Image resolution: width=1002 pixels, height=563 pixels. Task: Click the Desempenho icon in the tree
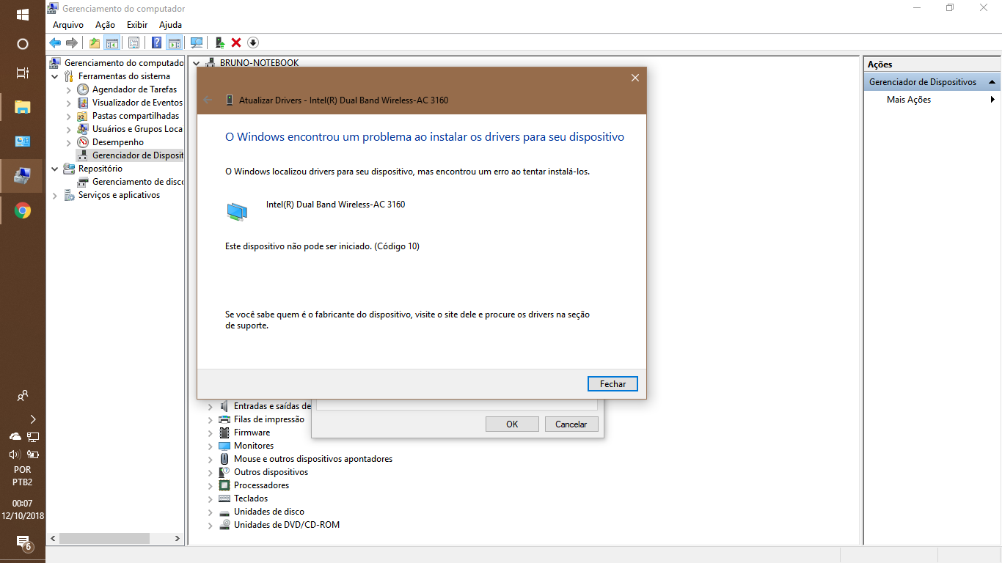pos(83,142)
